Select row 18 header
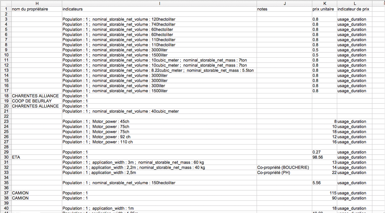Image resolution: width=385 pixels, height=213 pixels. pyautogui.click(x=6, y=96)
